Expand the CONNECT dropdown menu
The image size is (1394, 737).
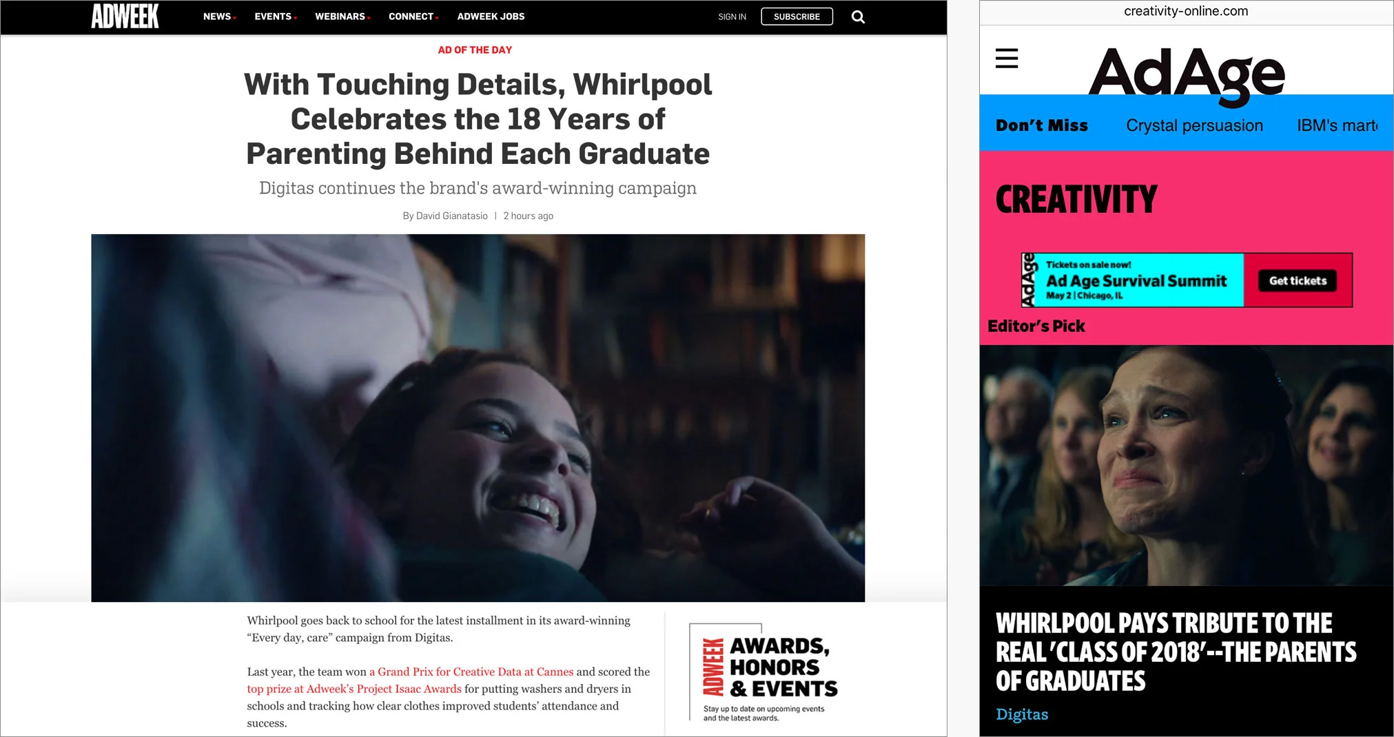(x=413, y=17)
